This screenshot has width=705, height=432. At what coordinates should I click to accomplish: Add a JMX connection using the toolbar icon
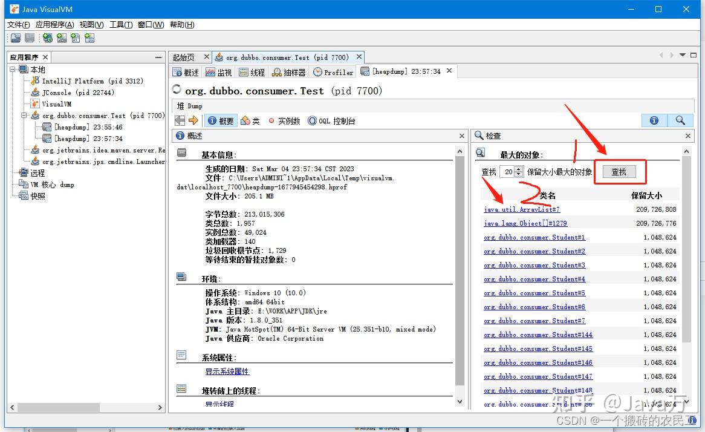click(61, 38)
